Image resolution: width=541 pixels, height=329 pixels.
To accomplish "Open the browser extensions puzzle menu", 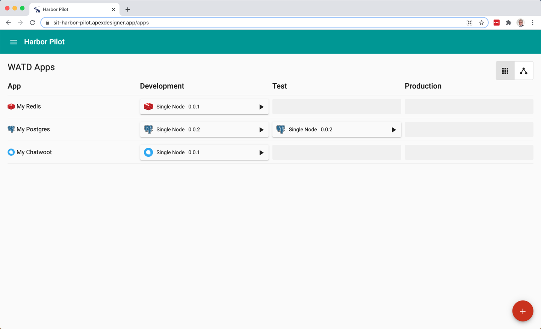I will [x=509, y=23].
